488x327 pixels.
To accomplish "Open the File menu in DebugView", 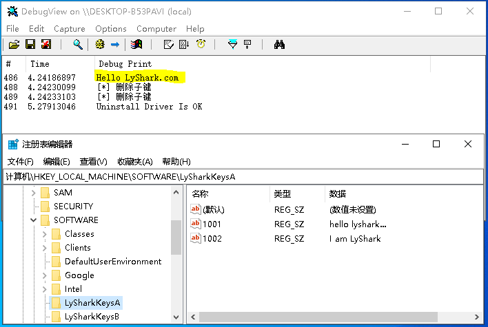I will click(x=12, y=29).
